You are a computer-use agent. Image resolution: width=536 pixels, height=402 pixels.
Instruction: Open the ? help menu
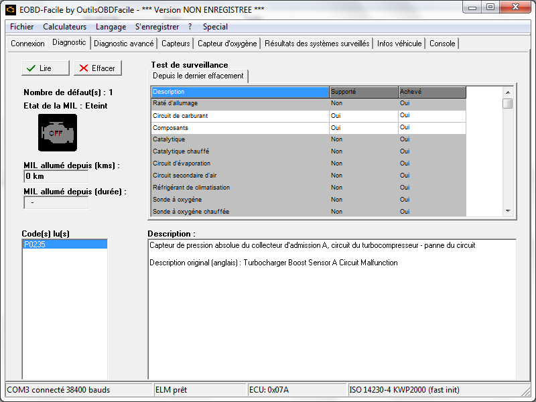(x=190, y=27)
